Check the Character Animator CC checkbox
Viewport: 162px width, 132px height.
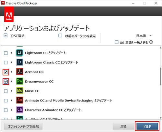pyautogui.click(x=6, y=110)
